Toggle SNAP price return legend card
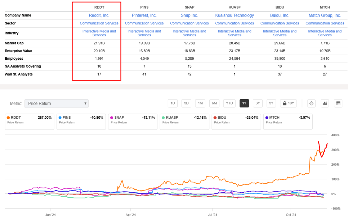Screen dimensions: 348x220 coord(133,122)
